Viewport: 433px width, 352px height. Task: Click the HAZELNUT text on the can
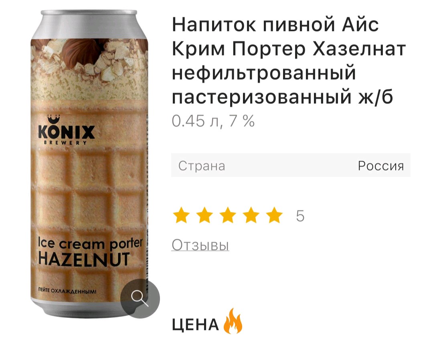pyautogui.click(x=84, y=259)
